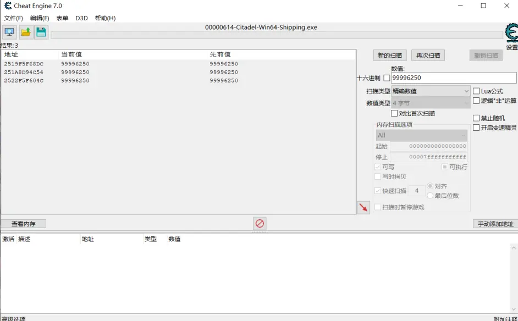Click the select process computer icon
This screenshot has height=321, width=518.
pyautogui.click(x=9, y=32)
